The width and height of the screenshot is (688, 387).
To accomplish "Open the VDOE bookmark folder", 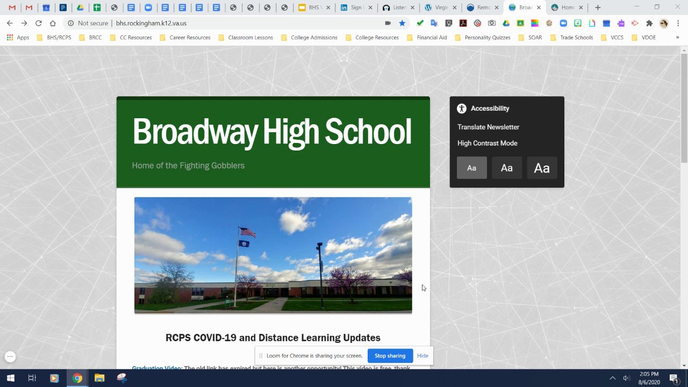I will pos(643,38).
